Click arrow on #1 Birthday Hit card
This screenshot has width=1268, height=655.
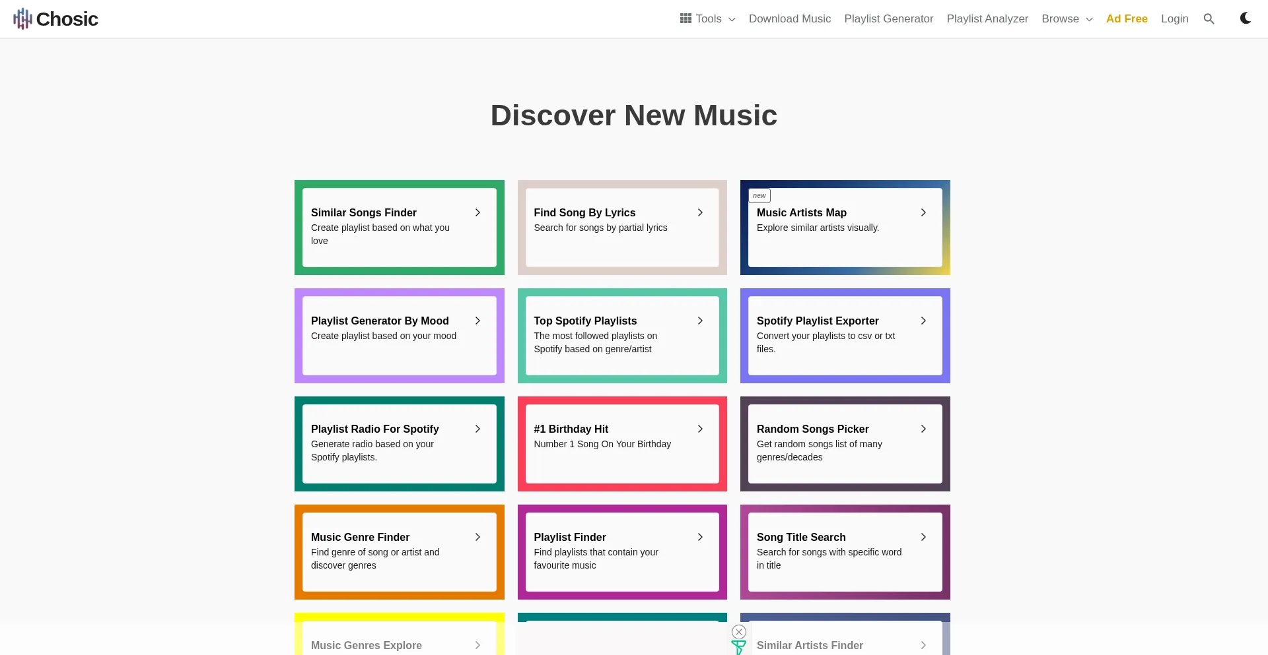pos(700,429)
